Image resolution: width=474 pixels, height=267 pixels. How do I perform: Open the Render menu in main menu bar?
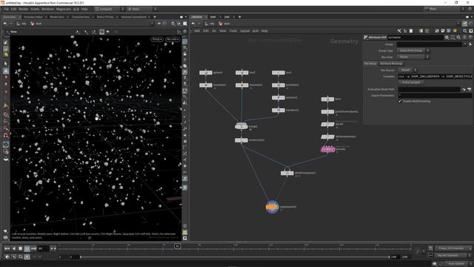pyautogui.click(x=24, y=9)
